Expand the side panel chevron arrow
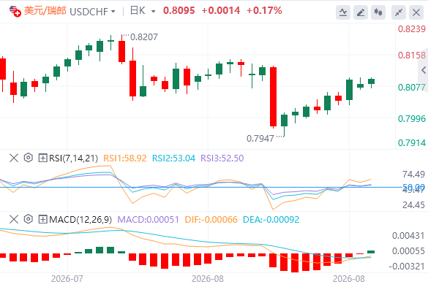Screen dimensions: 428x287 click(424, 70)
